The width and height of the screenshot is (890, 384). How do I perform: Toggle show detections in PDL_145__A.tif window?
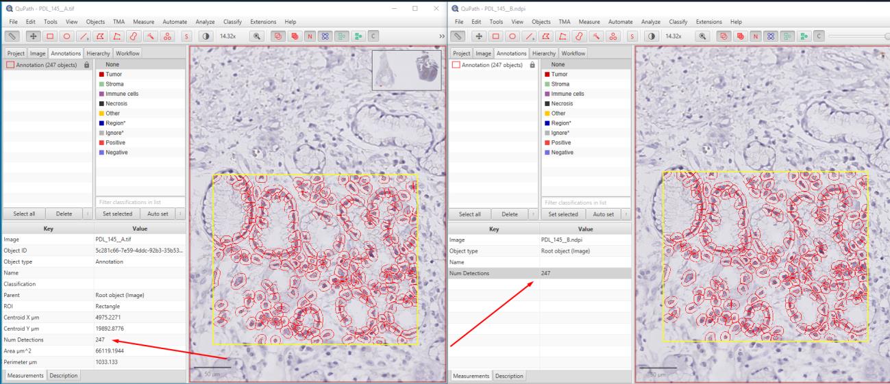coord(341,35)
